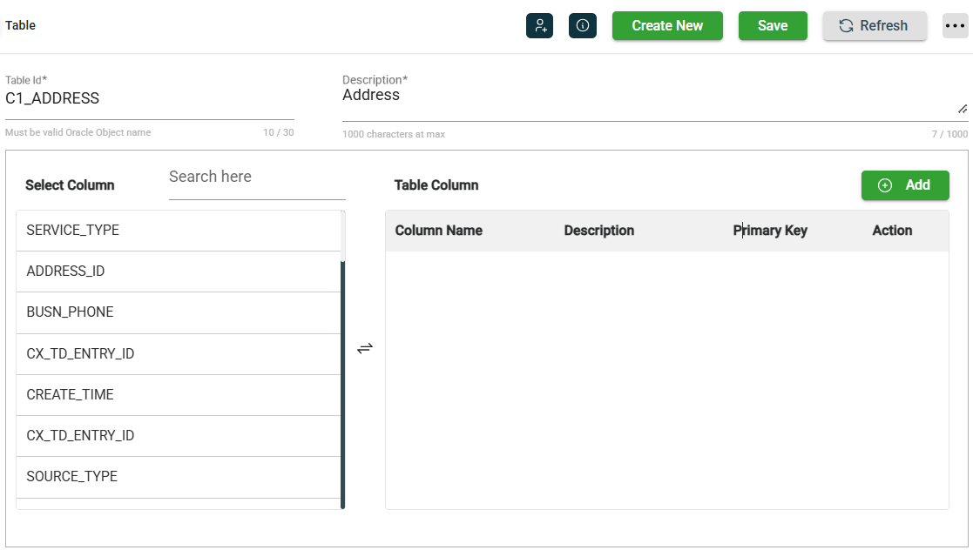Refresh the table page
This screenshot has height=550, width=973.
pyautogui.click(x=874, y=25)
